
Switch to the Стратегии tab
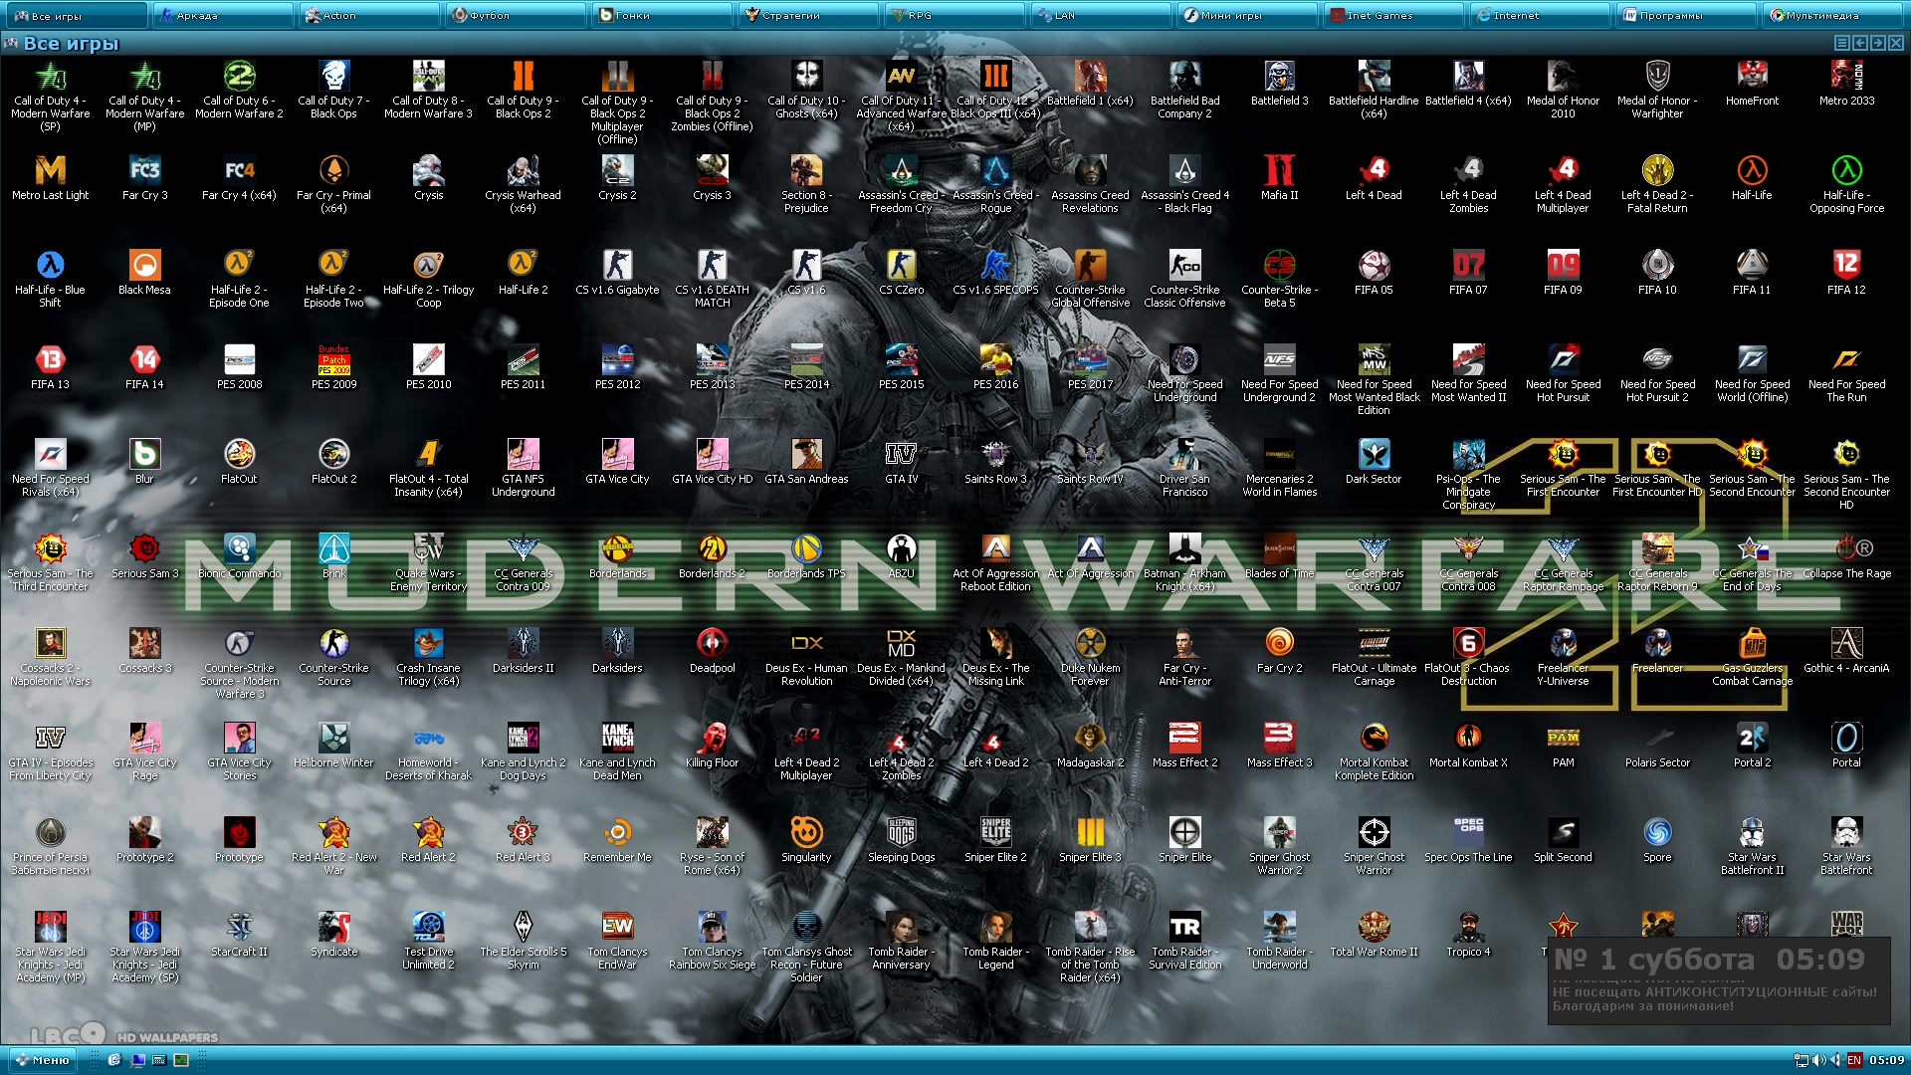[808, 15]
